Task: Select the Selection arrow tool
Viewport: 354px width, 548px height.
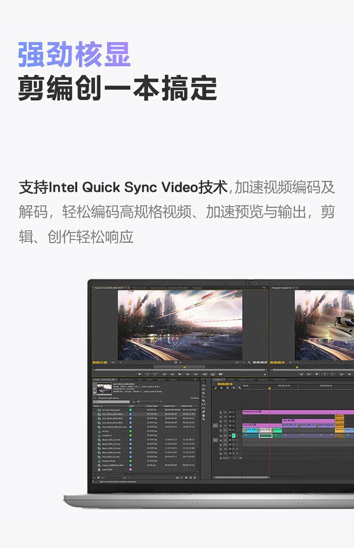Action: click(x=203, y=382)
